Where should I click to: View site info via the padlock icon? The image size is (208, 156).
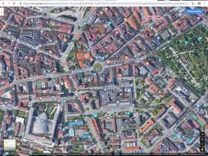pos(21,3)
